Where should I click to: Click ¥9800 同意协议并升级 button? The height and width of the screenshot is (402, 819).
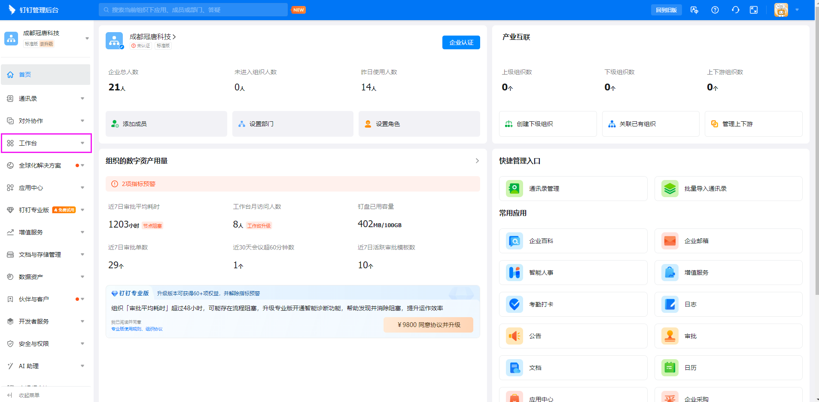tap(429, 325)
